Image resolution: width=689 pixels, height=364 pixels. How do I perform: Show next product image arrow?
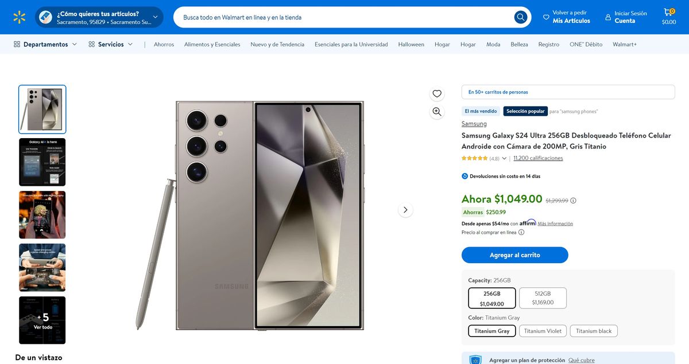coord(405,210)
